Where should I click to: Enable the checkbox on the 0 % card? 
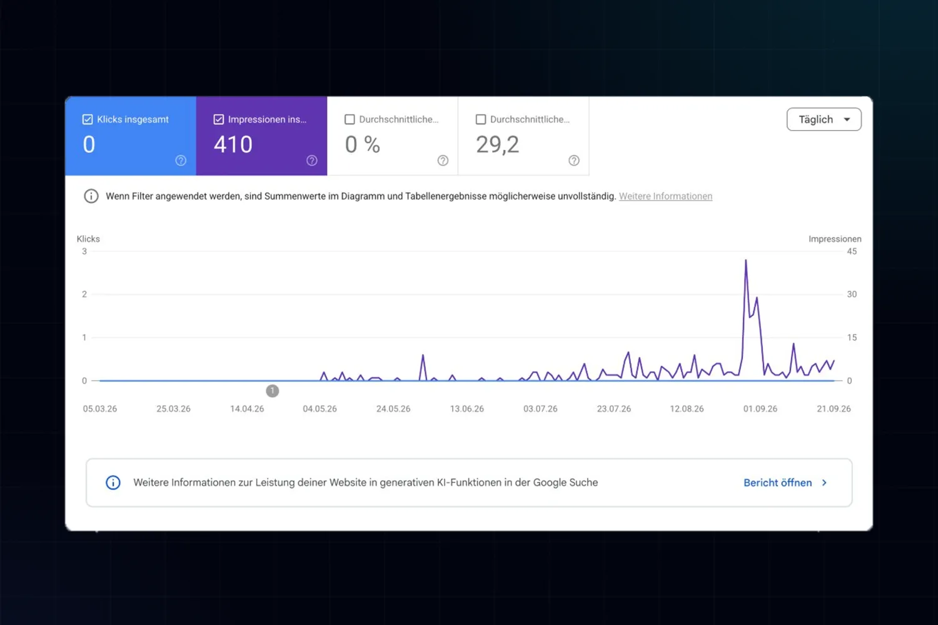point(350,119)
